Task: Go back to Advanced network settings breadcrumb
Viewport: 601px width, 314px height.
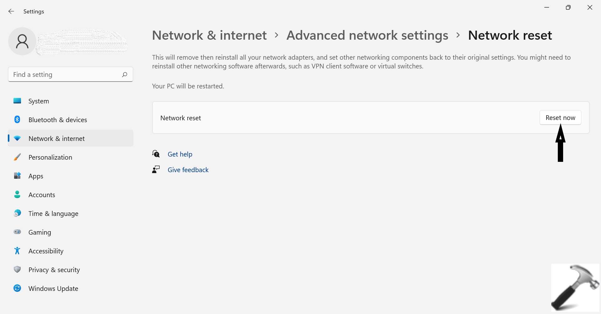Action: pyautogui.click(x=367, y=35)
